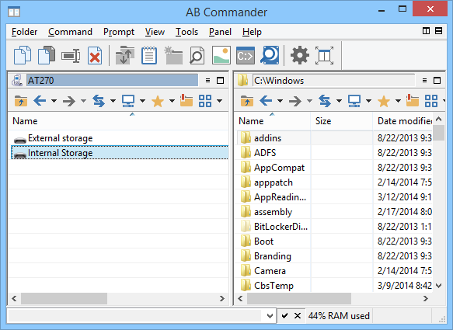The image size is (453, 330).
Task: Open the View menu
Action: pyautogui.click(x=155, y=32)
